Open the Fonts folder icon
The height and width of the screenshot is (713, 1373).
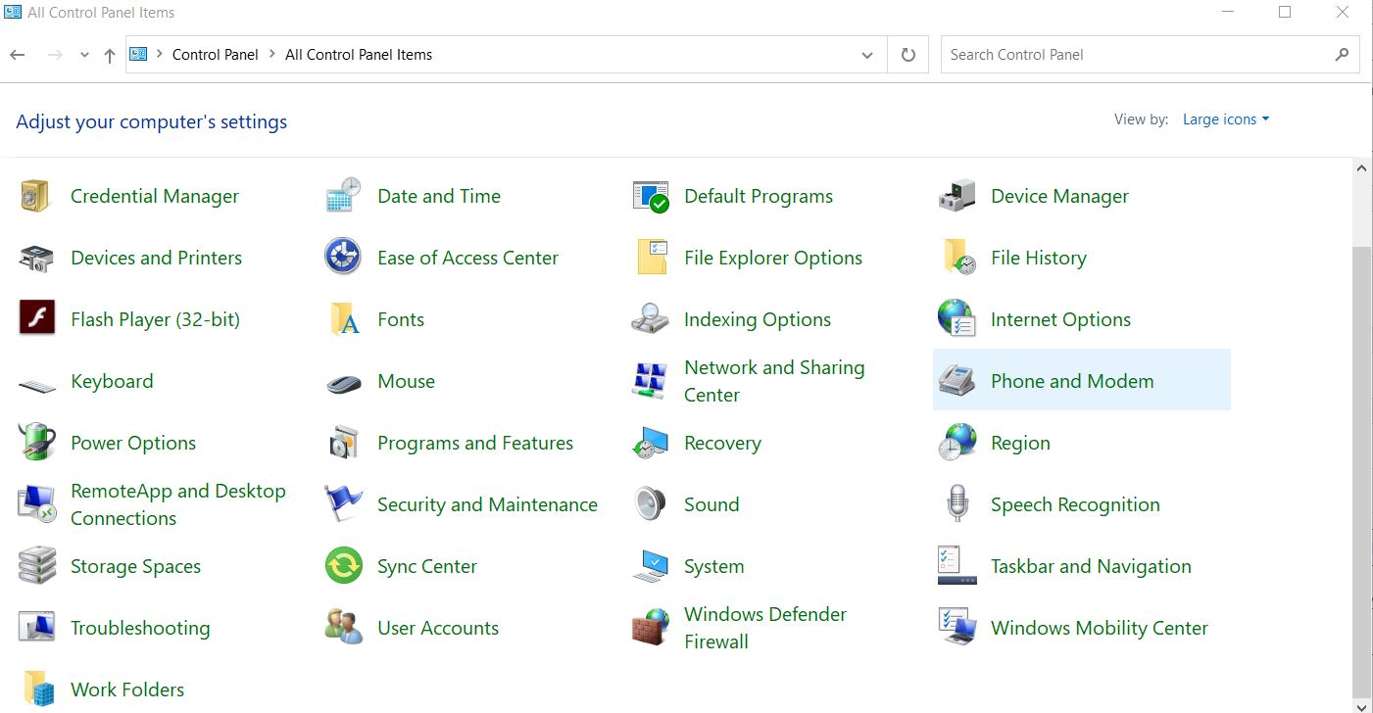point(344,319)
